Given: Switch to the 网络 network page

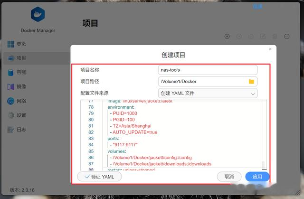Looking at the screenshot, I should pyautogui.click(x=21, y=101).
